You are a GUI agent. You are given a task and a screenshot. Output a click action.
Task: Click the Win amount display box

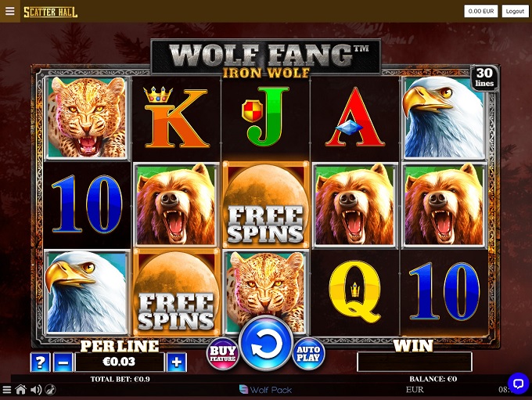pos(415,362)
